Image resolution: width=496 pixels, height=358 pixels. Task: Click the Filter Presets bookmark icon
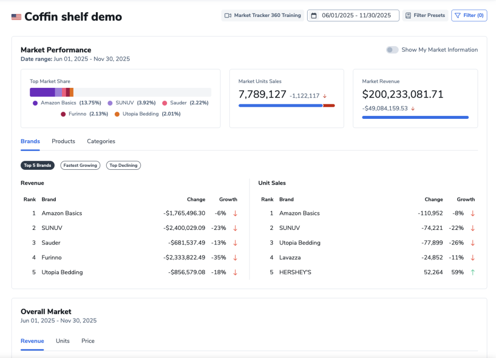tap(408, 16)
